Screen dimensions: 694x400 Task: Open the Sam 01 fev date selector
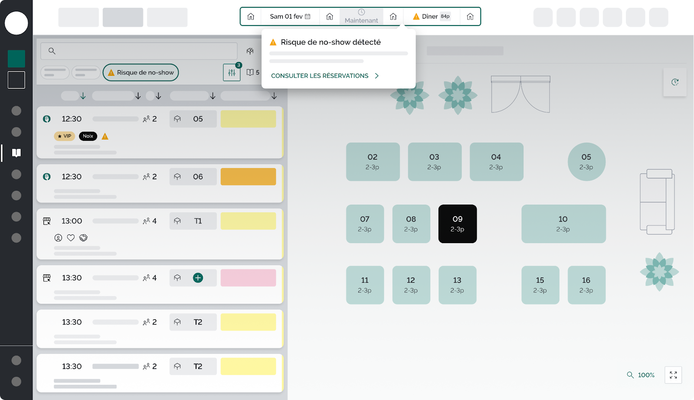(290, 16)
